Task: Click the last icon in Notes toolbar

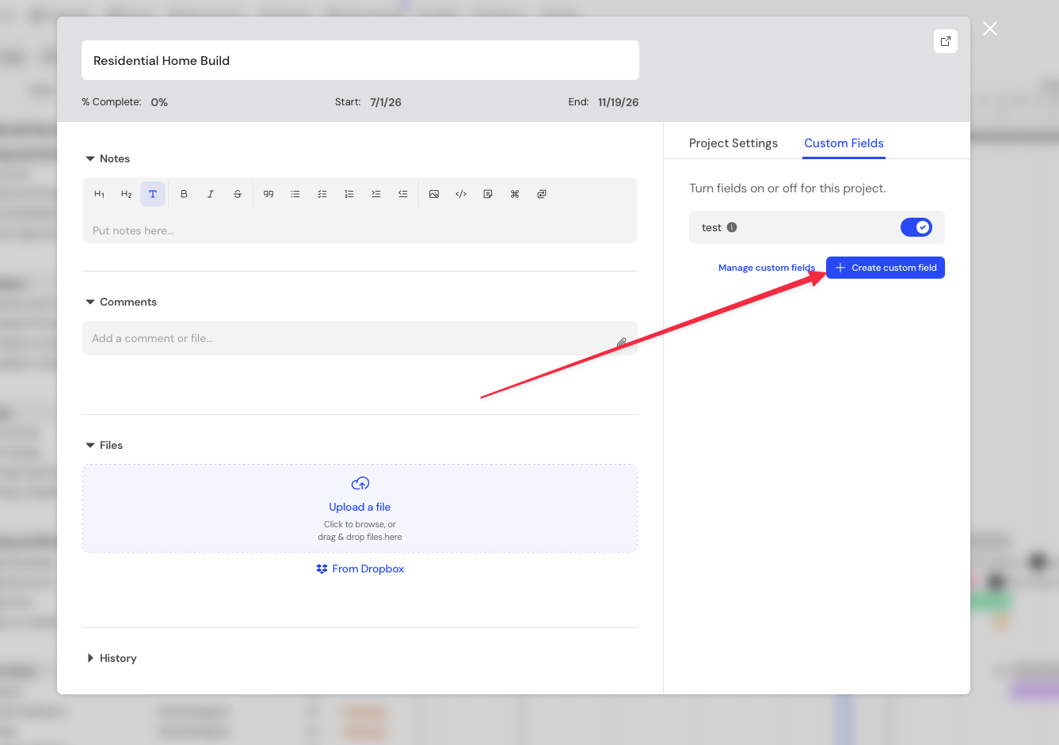Action: [x=542, y=194]
